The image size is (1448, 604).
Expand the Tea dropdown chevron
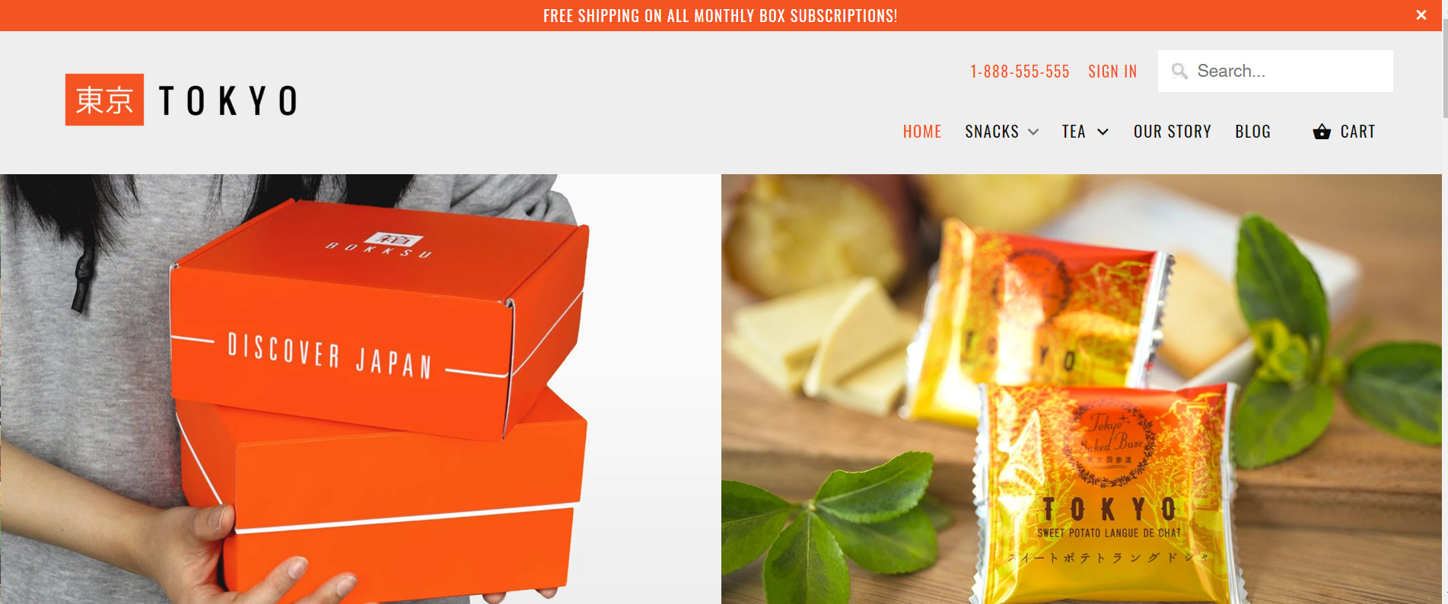[1103, 132]
